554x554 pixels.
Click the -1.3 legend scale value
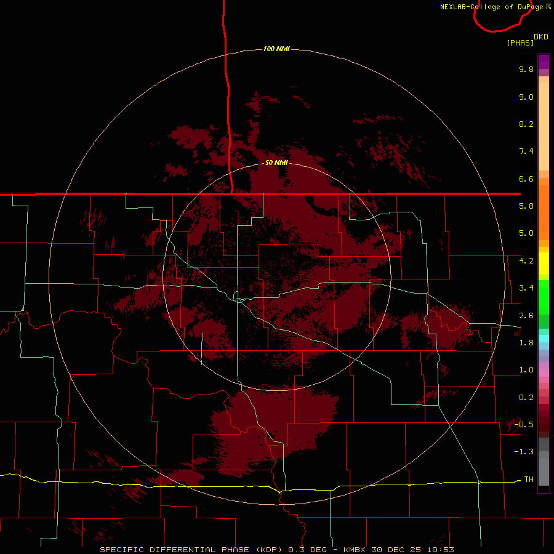point(524,452)
